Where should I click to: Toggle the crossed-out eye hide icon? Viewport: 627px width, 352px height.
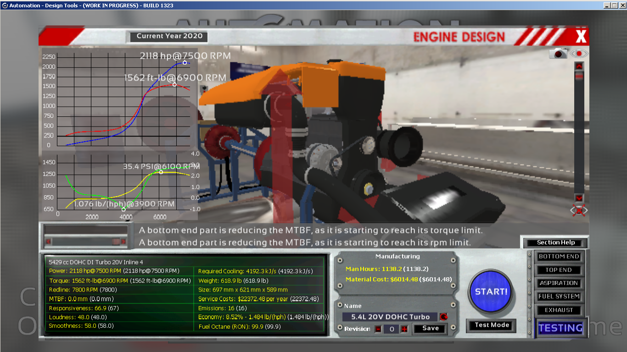pos(579,210)
